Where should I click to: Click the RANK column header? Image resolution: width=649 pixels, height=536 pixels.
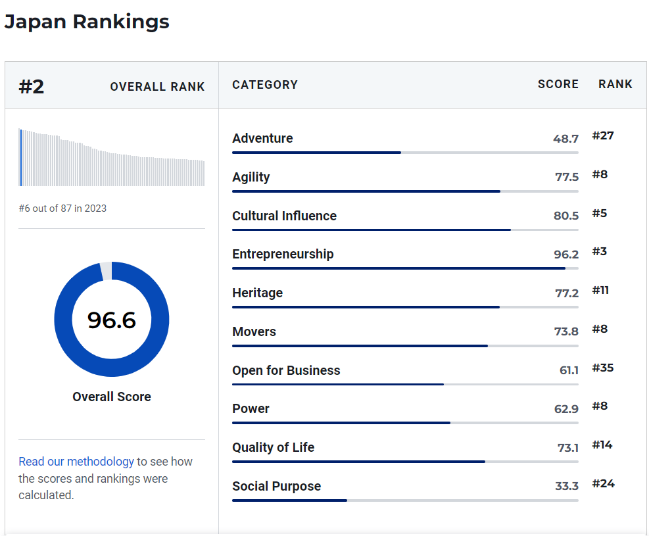(615, 84)
